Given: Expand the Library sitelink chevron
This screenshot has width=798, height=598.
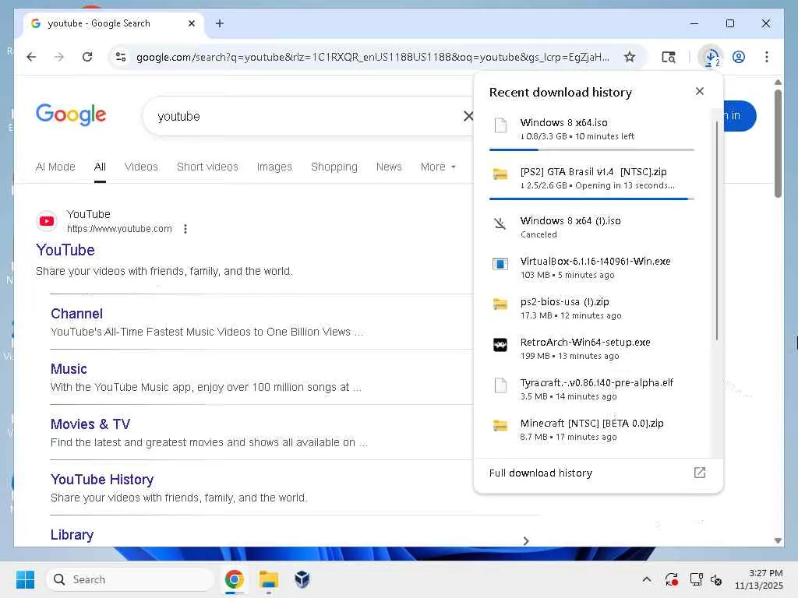Looking at the screenshot, I should coord(526,541).
